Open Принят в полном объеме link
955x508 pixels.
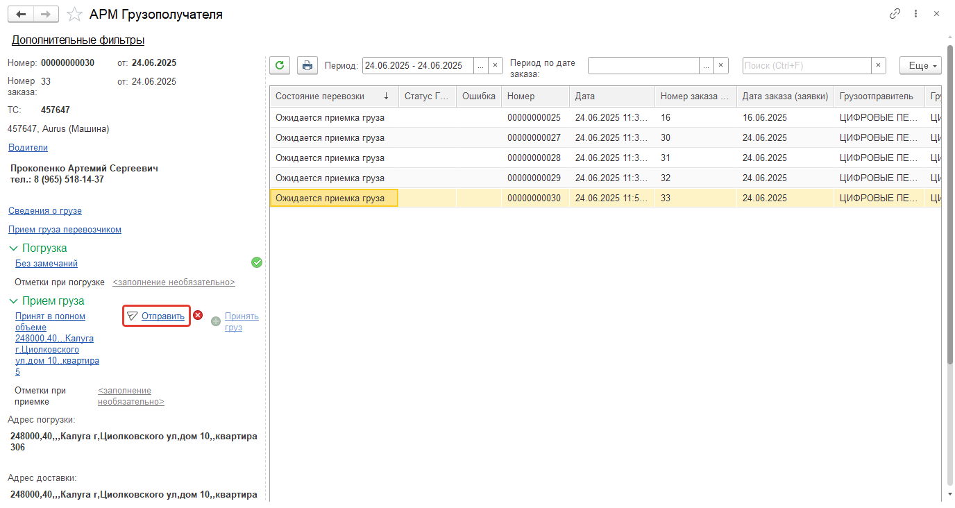[57, 344]
